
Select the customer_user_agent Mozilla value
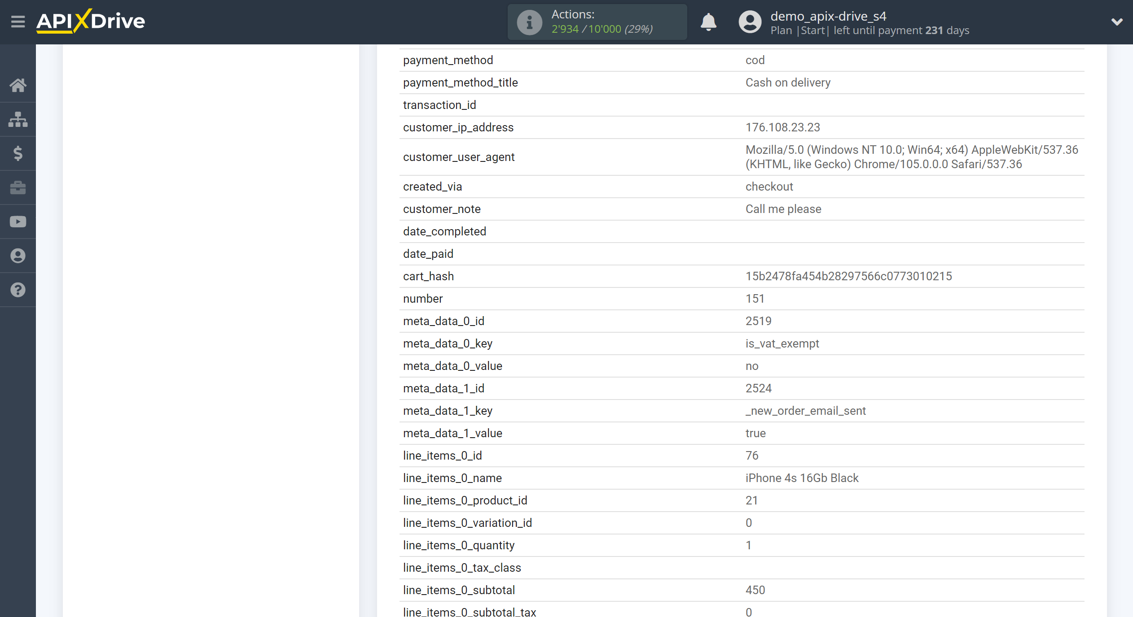pos(912,157)
